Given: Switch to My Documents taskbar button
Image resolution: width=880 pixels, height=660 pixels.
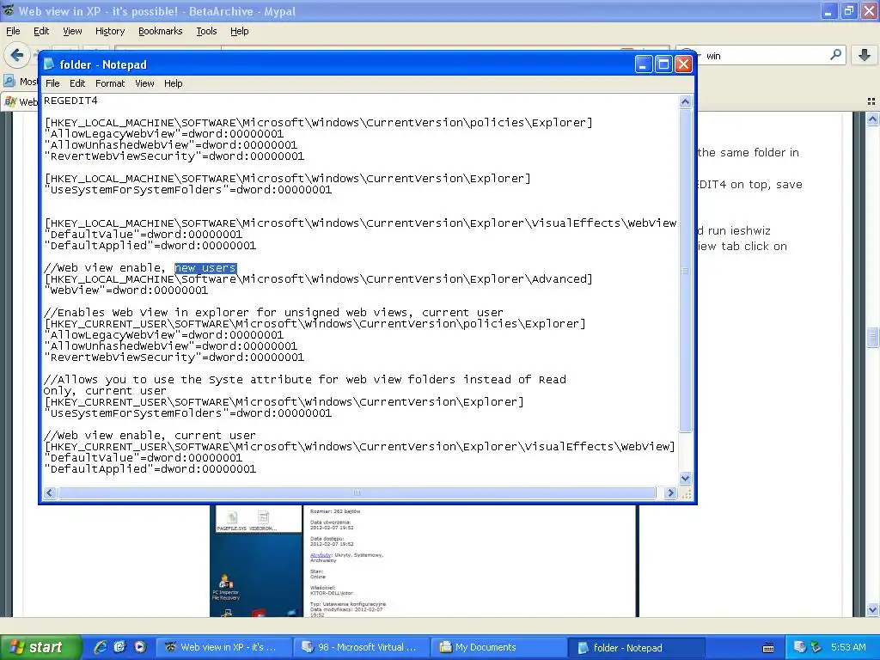Looking at the screenshot, I should point(498,647).
